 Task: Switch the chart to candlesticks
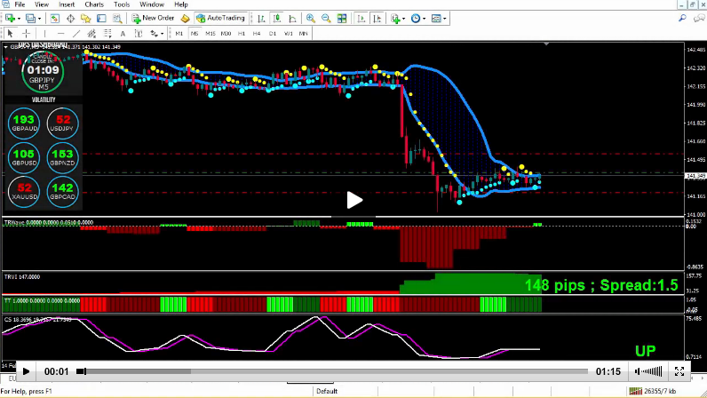277,19
